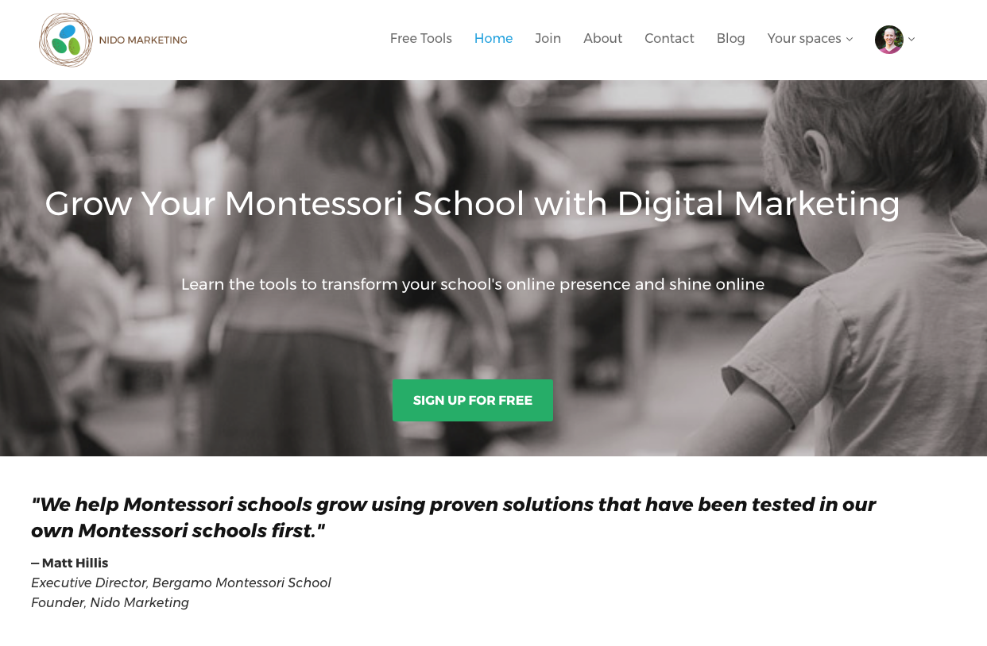Click the Founder, Nido Marketing line

tap(110, 602)
